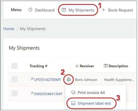This screenshot has width=138, height=111.
Task: Click the Dashboard pie chart icon
Action: coord(30,10)
